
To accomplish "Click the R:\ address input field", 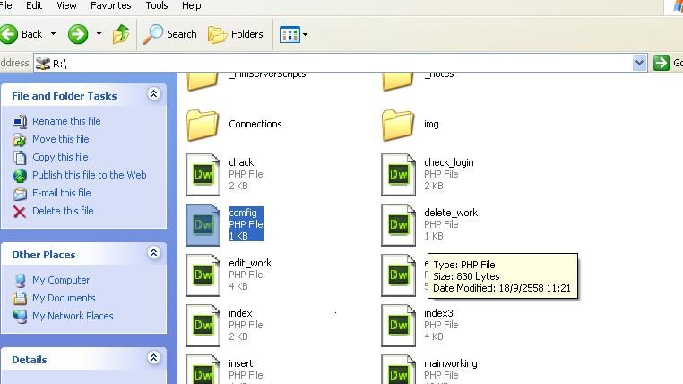I will click(341, 63).
